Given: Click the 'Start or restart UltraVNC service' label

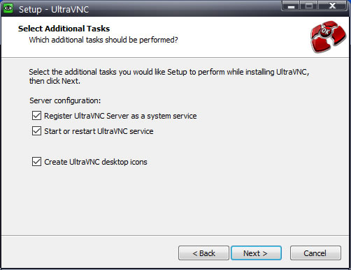Looking at the screenshot, I should [99, 131].
